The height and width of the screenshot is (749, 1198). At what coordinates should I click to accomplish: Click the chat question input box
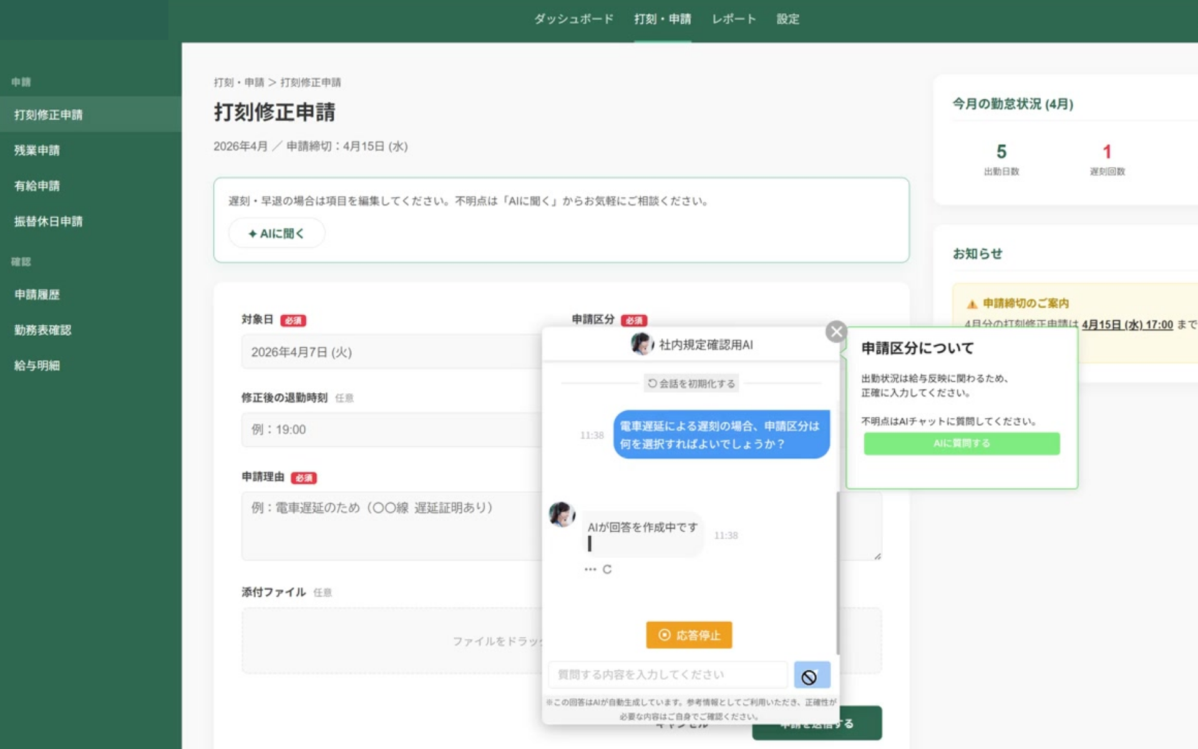668,675
